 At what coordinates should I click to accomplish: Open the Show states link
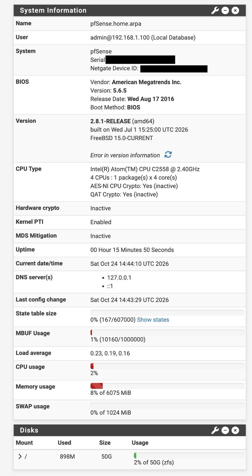[153, 320]
